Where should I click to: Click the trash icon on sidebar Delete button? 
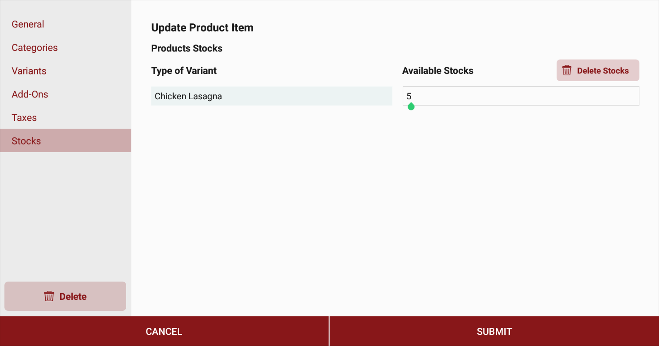(x=49, y=296)
